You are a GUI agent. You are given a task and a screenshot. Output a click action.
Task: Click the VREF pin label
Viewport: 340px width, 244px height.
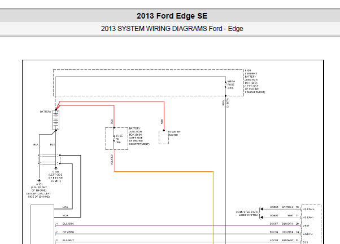click(306, 225)
